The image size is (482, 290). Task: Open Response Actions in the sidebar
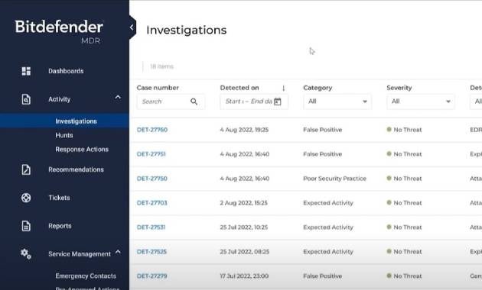click(82, 150)
